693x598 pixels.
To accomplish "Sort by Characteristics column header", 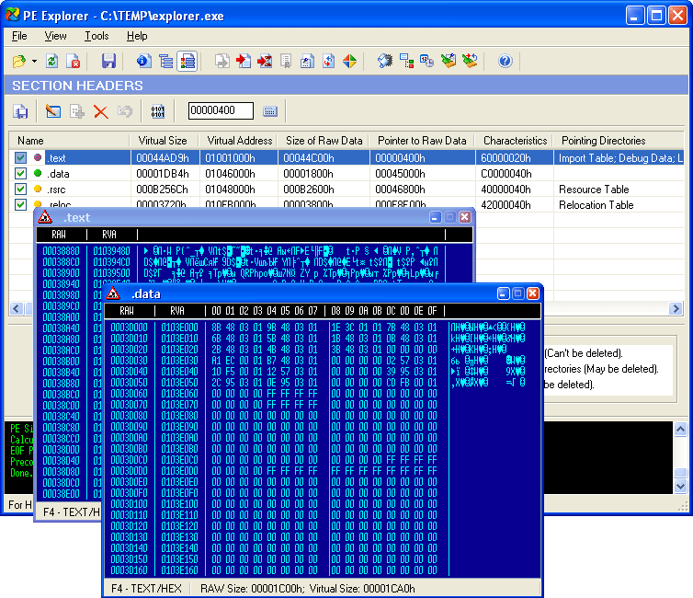I will click(515, 141).
